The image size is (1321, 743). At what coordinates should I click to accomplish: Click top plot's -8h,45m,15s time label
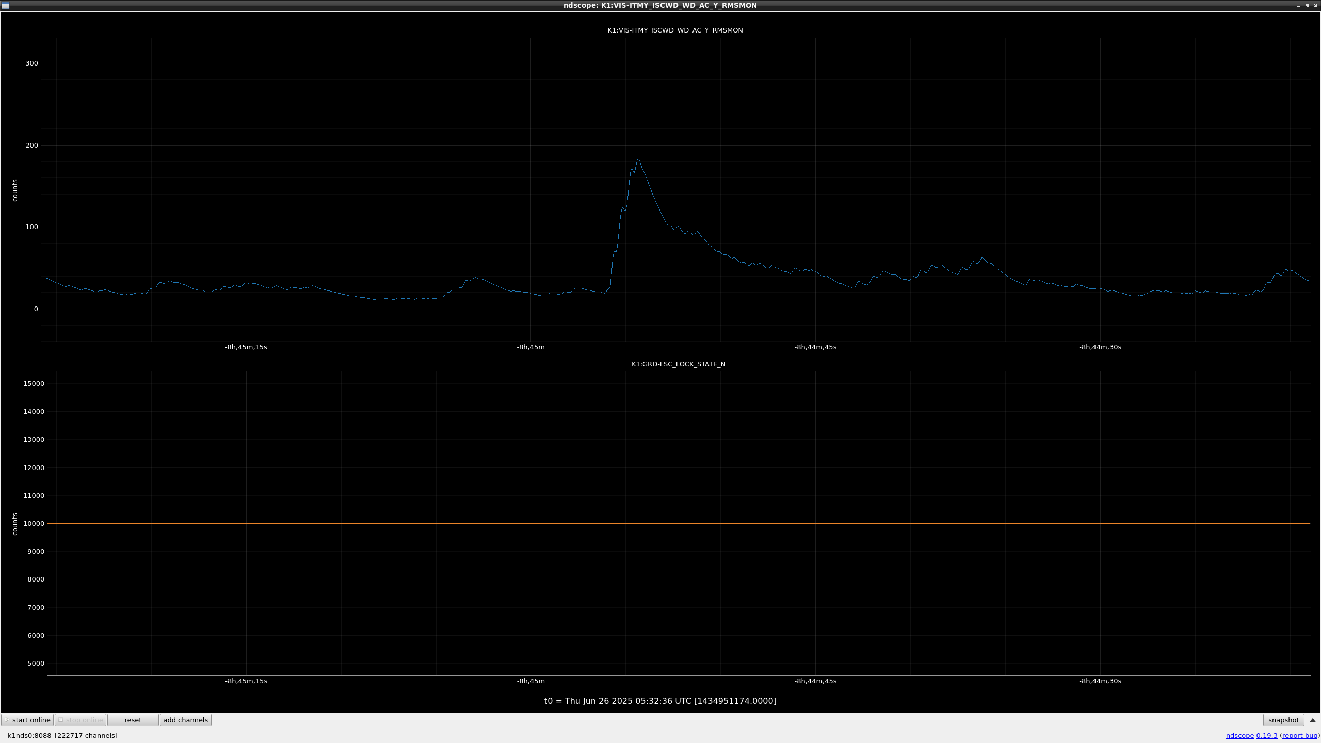click(246, 347)
